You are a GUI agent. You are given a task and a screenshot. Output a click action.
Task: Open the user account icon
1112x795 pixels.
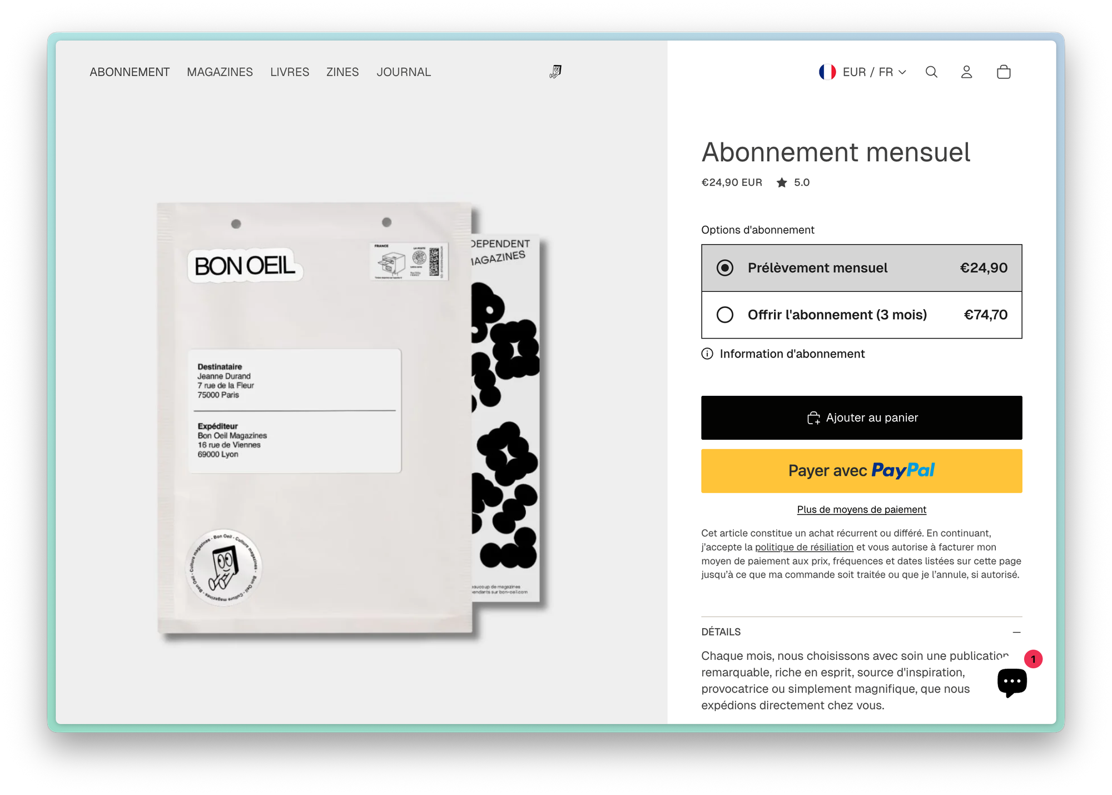tap(966, 72)
